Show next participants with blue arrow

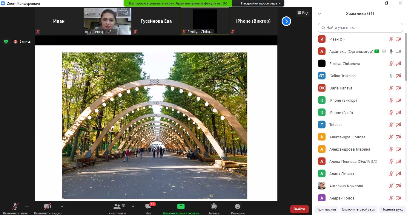coord(286,21)
